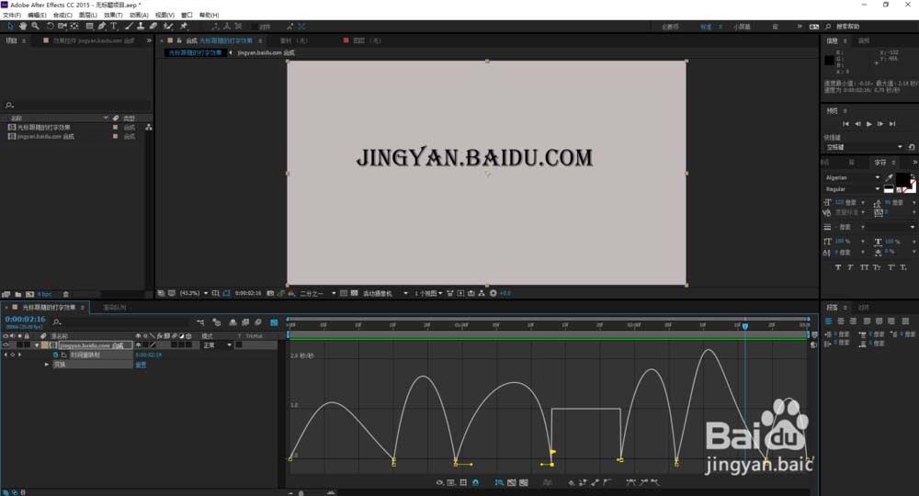Create new folder in Project panel

[18, 294]
